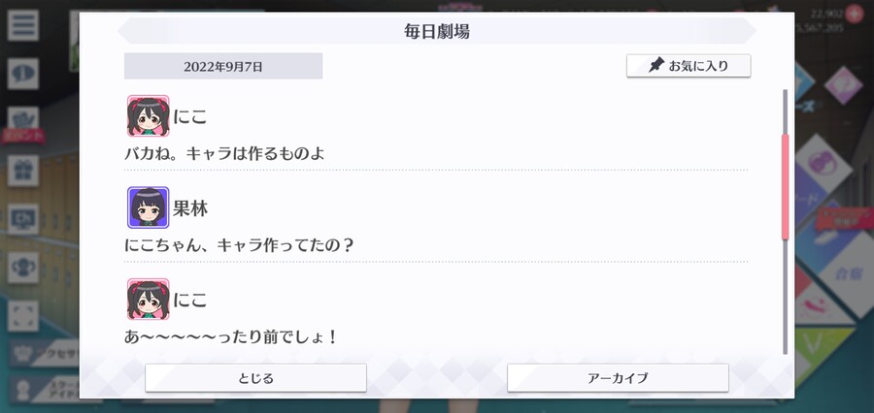Screen dimensions: 874x413
Task: Toggle the fullscreen brackets icon
Action: tap(23, 316)
